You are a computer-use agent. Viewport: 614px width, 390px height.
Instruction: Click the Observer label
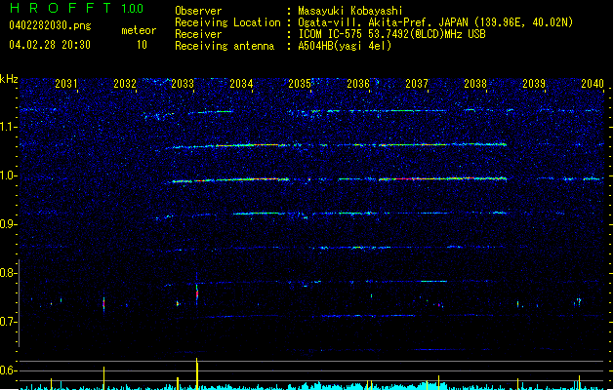(x=198, y=11)
